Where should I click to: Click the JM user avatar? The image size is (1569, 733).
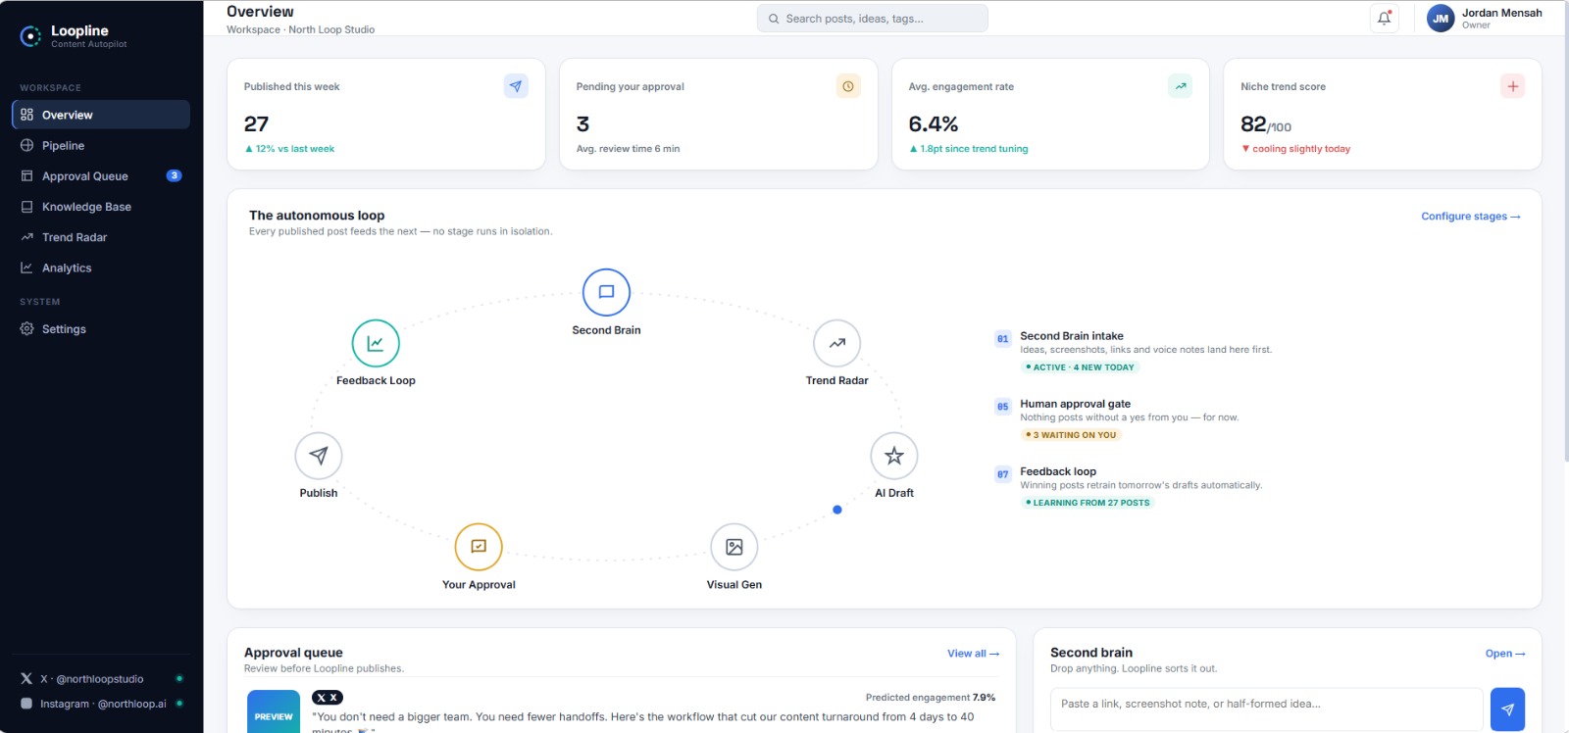tap(1441, 19)
